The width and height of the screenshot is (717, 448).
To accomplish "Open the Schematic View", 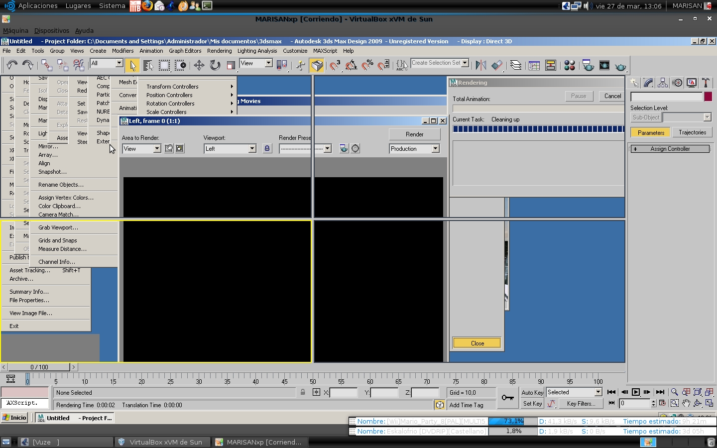I will pyautogui.click(x=551, y=65).
